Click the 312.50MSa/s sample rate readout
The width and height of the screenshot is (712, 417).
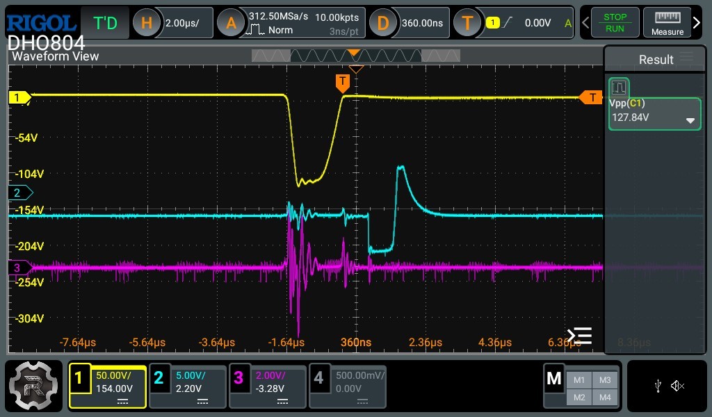tap(278, 17)
